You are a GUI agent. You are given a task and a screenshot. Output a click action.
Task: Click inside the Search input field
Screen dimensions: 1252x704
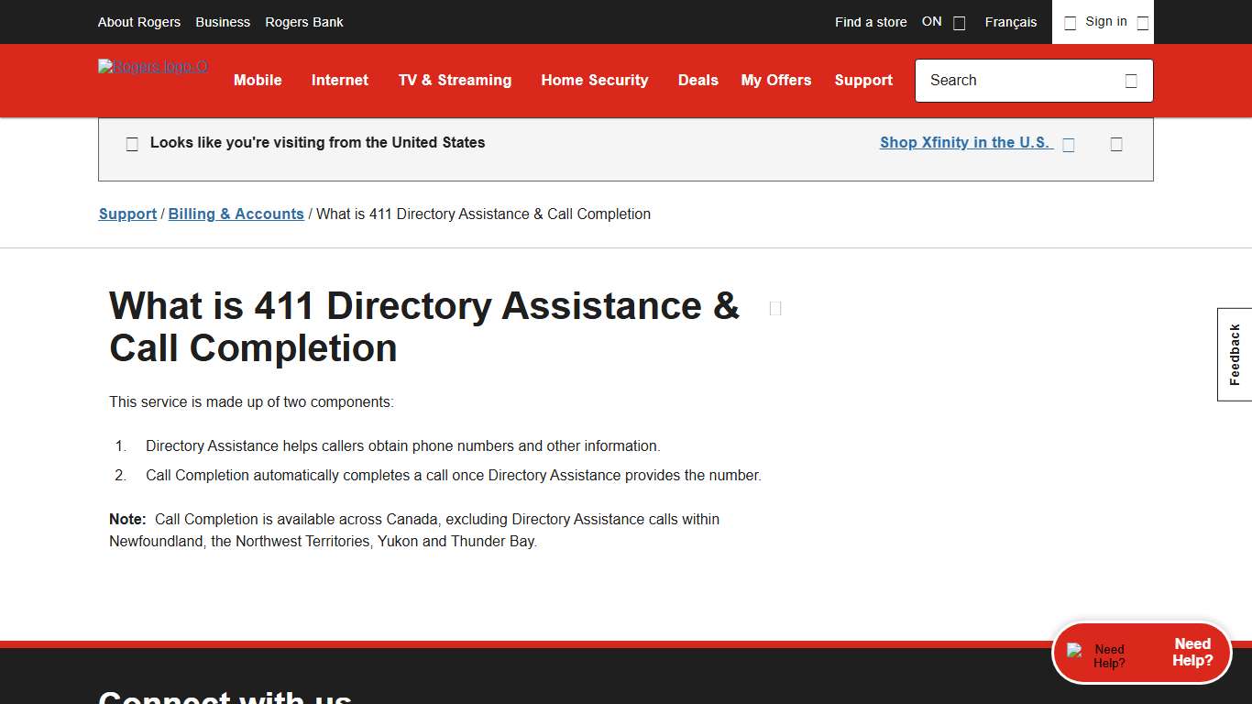(1008, 81)
